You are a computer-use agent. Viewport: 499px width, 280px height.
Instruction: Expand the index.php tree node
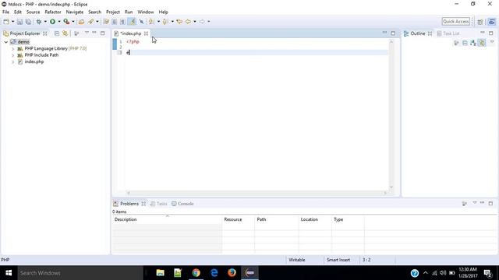click(x=13, y=61)
